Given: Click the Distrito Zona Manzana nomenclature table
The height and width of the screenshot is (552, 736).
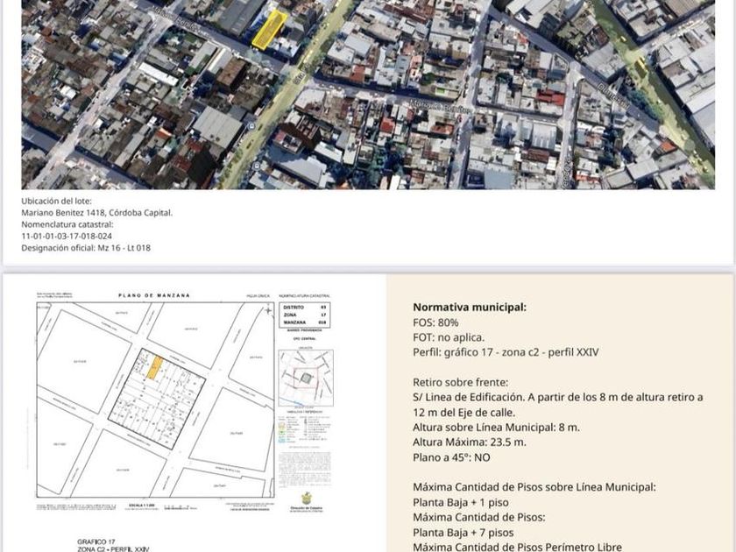Looking at the screenshot, I should (x=305, y=315).
